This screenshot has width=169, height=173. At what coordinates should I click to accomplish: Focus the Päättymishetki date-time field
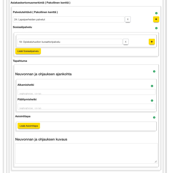coord(87,107)
